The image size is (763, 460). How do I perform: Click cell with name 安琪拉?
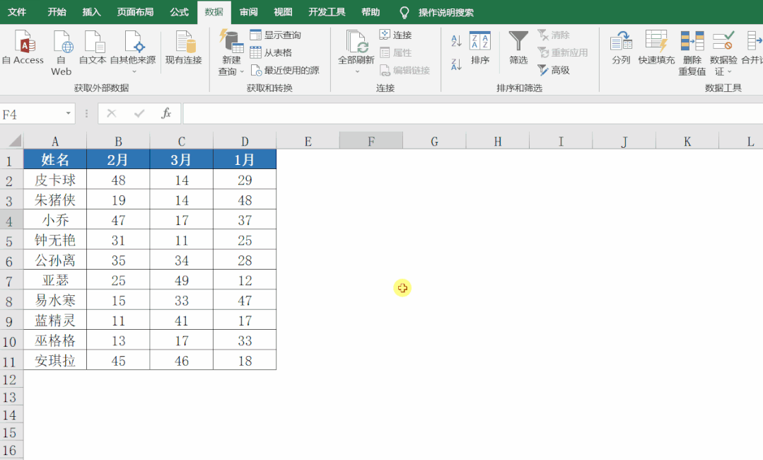(x=55, y=360)
